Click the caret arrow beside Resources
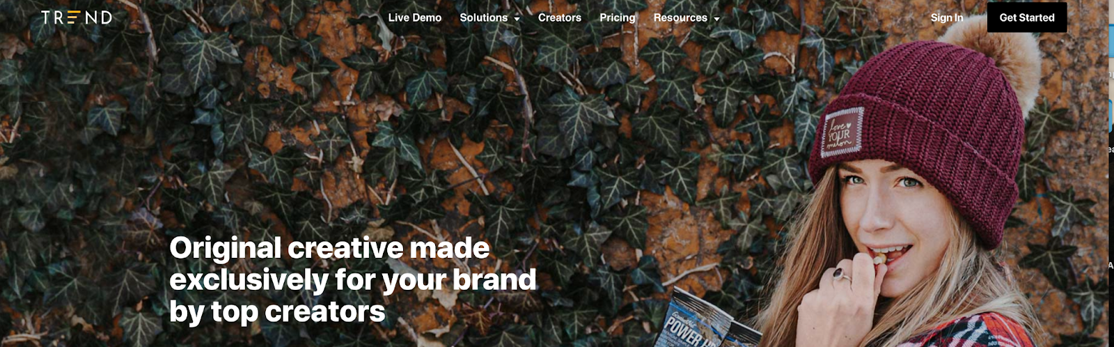The height and width of the screenshot is (347, 1114). click(x=716, y=19)
